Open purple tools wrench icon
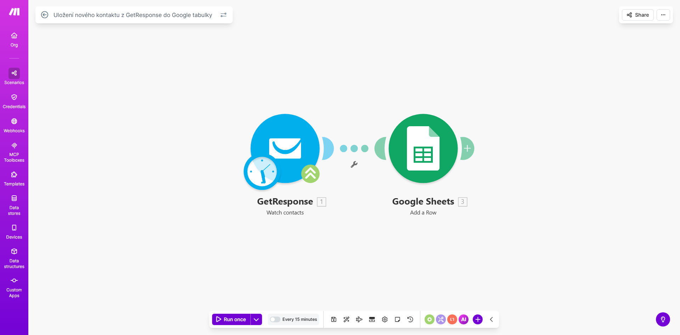The width and height of the screenshot is (680, 335). click(x=441, y=319)
